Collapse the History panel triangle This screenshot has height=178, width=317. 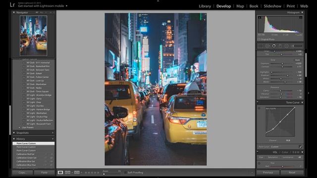(x=14, y=139)
